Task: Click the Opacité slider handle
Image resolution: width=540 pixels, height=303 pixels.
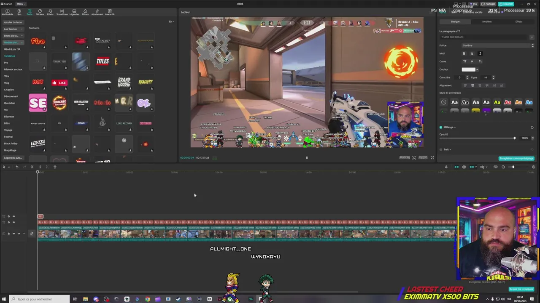Action: tap(514, 138)
